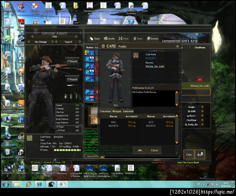Open the Invent. inventory button
This screenshot has width=236, height=196.
coord(153,39)
